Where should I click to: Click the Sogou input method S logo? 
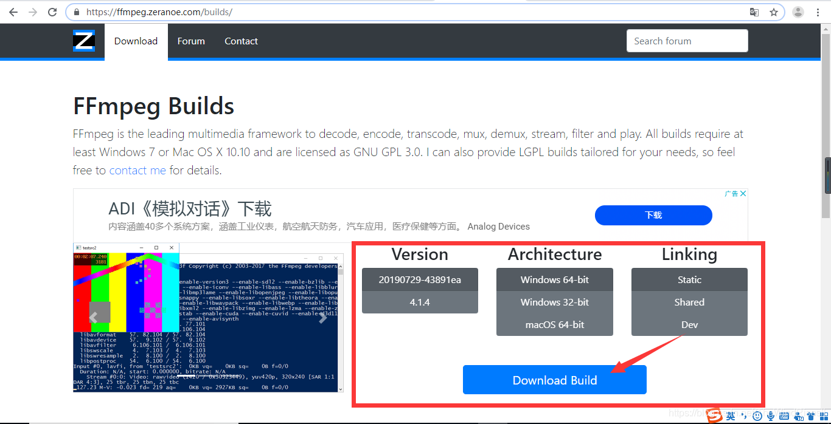coord(714,415)
